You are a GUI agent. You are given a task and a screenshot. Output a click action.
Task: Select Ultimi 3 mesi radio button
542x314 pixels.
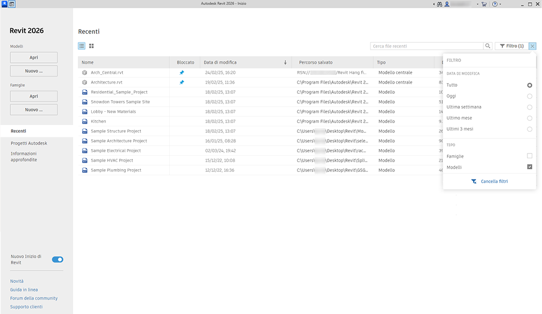[x=530, y=129]
